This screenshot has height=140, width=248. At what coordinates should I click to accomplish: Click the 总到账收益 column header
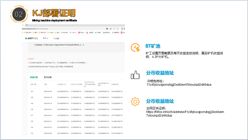115,84
